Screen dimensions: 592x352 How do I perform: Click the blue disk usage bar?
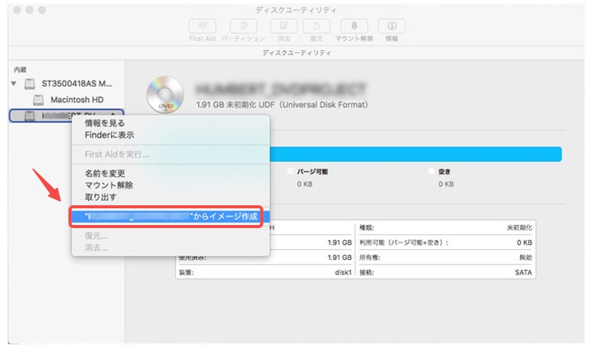[x=415, y=154]
